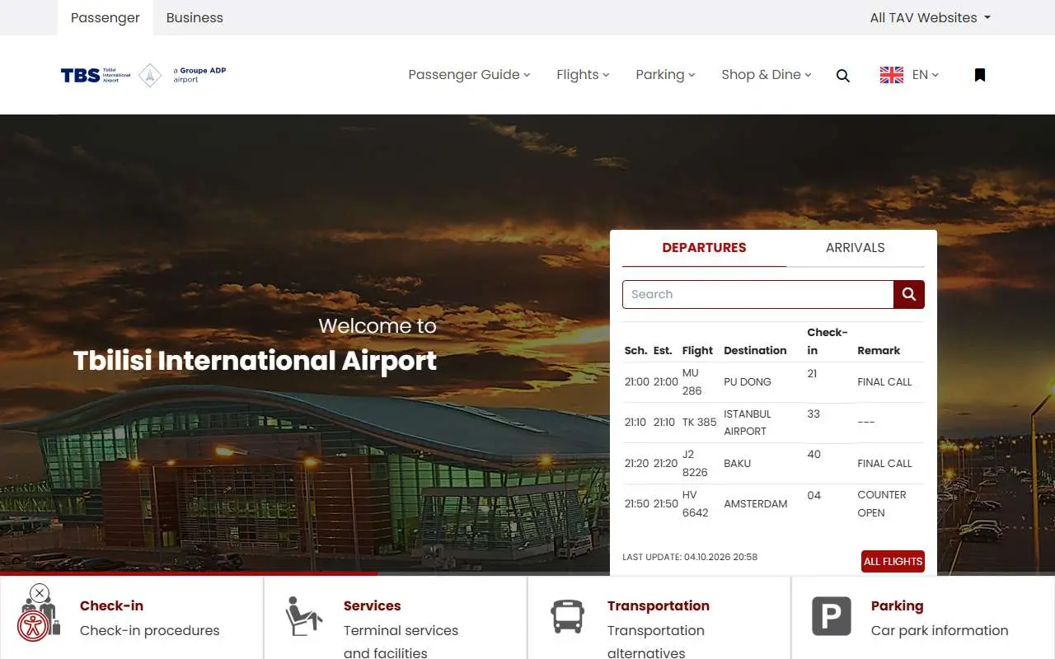
Task: Expand the Shop & Dine menu
Action: 767,75
